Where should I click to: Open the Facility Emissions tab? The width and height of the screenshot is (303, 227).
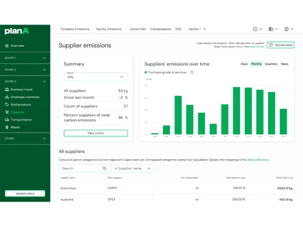(108, 29)
